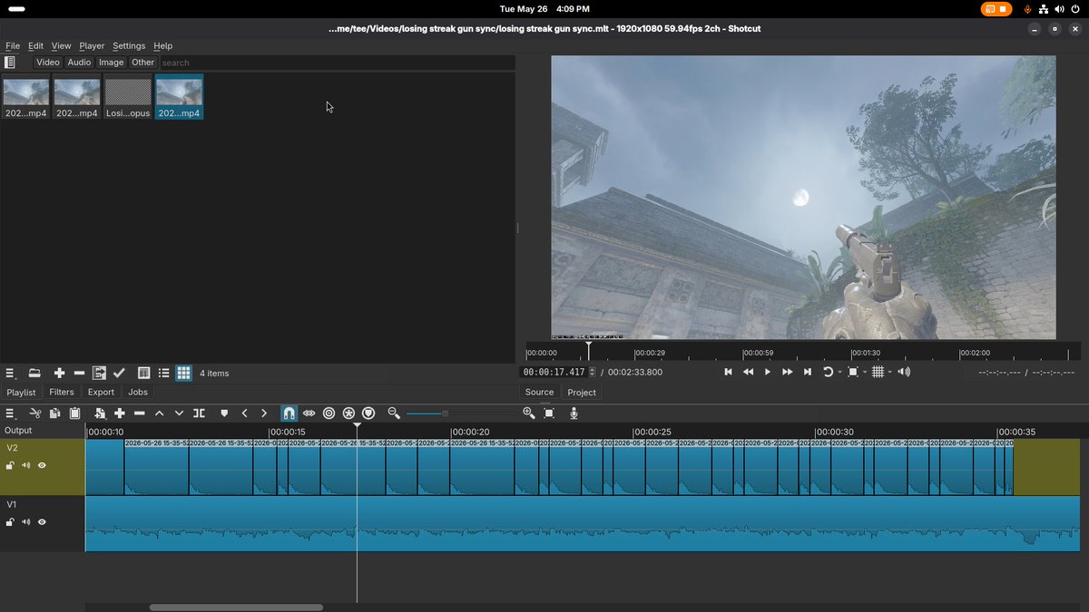Screen dimensions: 1089x612
Task: Skip to the next point in player
Action: pyautogui.click(x=808, y=372)
